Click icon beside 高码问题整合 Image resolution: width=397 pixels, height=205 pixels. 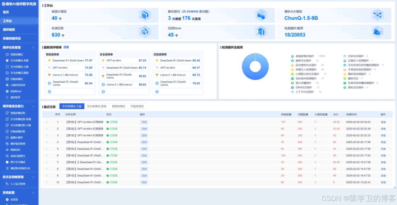point(7,156)
